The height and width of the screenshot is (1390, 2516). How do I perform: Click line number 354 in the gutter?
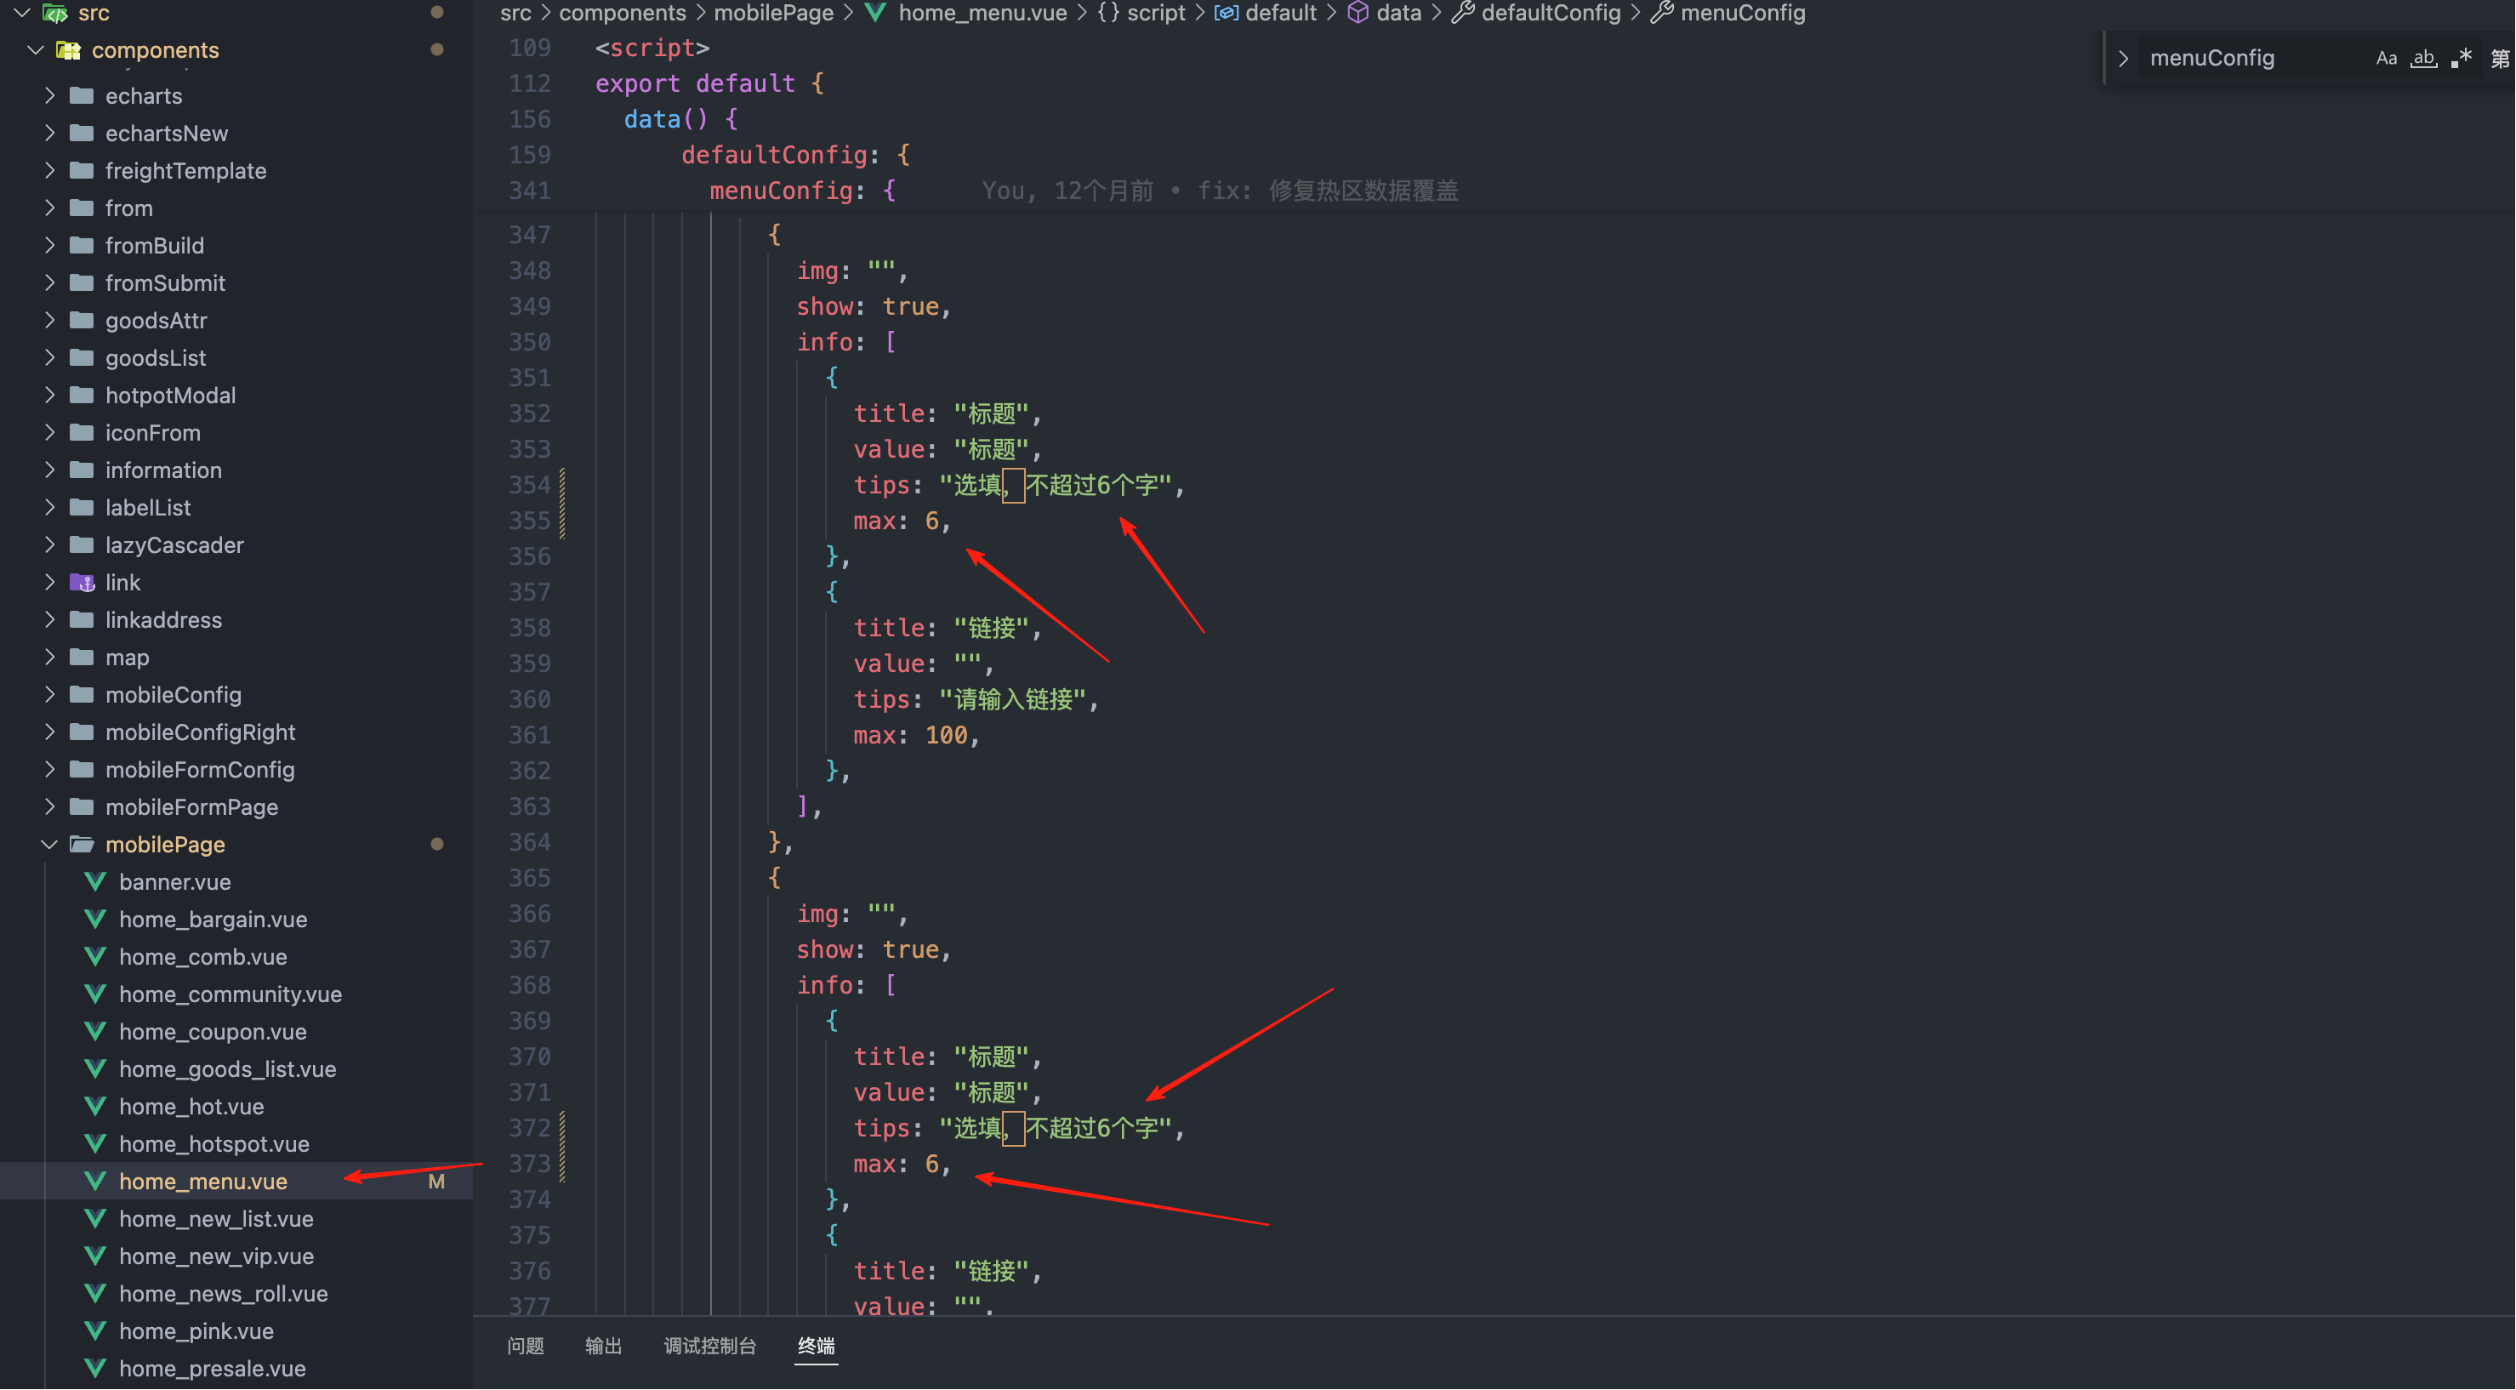point(529,485)
